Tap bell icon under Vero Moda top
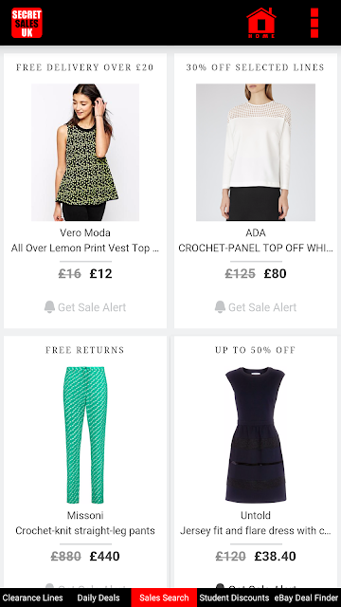This screenshot has height=607, width=341. click(49, 306)
